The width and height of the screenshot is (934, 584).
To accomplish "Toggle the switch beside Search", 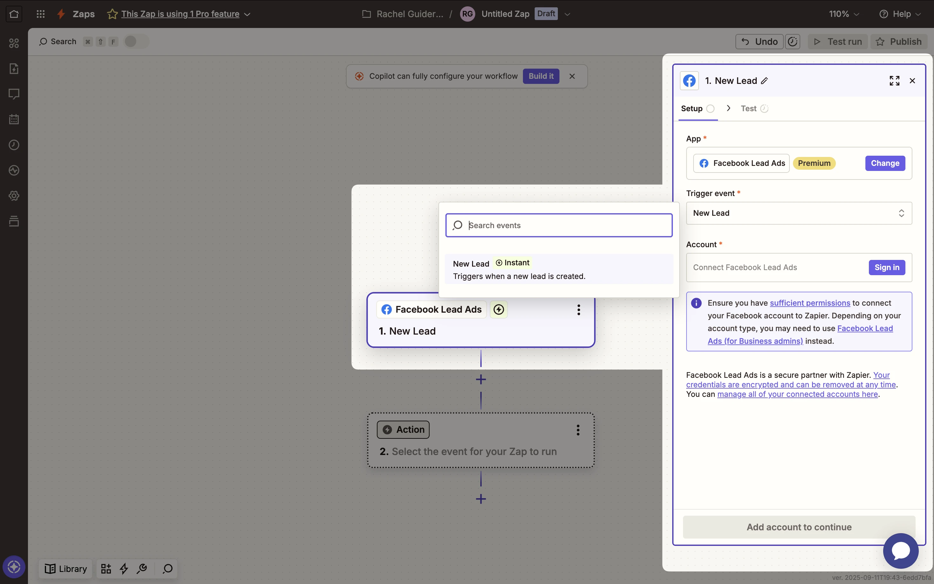I will click(x=136, y=41).
